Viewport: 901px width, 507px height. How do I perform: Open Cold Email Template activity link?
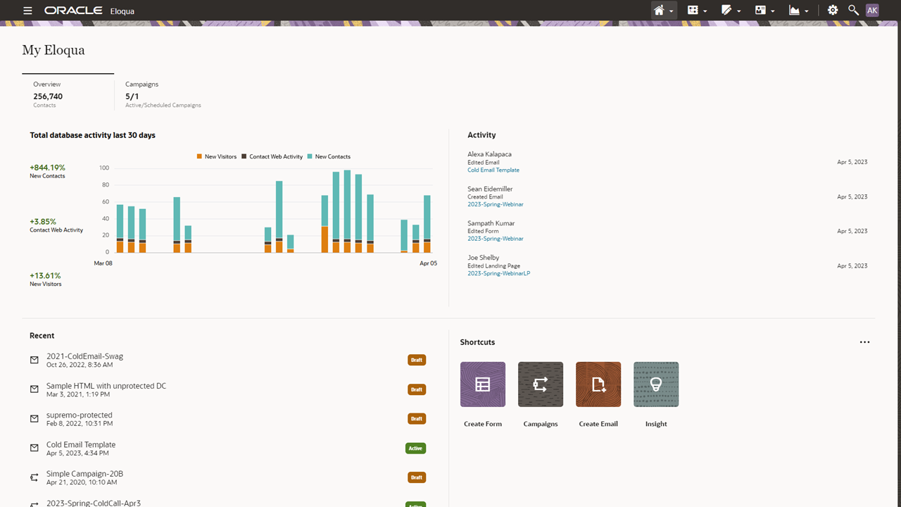click(x=493, y=170)
